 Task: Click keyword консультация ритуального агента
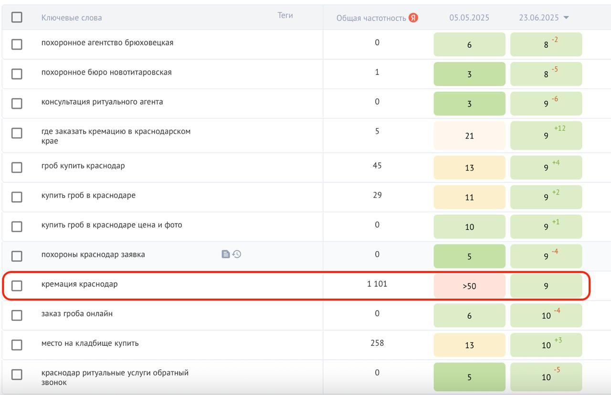click(x=102, y=102)
